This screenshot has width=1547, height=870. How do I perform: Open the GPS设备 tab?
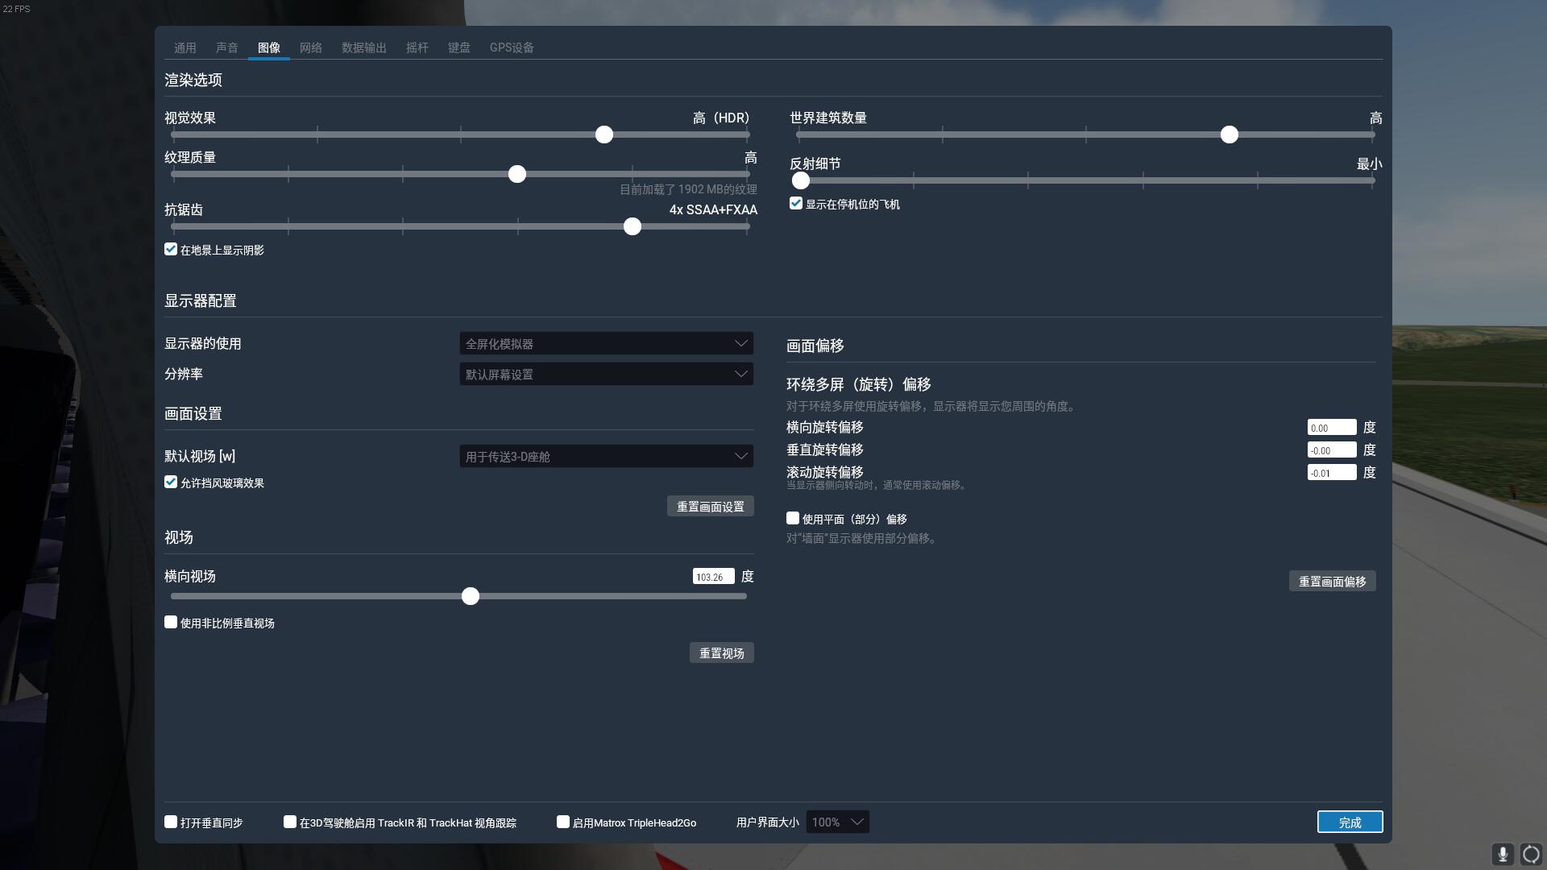pyautogui.click(x=512, y=48)
